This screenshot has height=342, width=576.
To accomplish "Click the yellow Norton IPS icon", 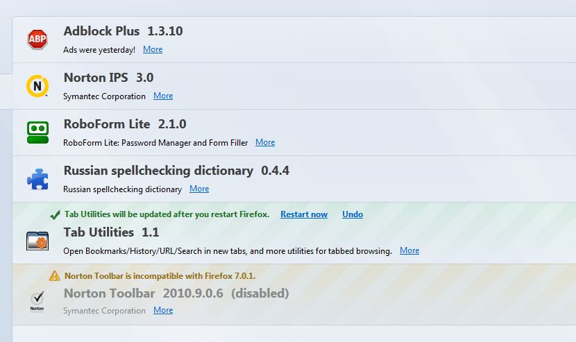I will click(37, 86).
